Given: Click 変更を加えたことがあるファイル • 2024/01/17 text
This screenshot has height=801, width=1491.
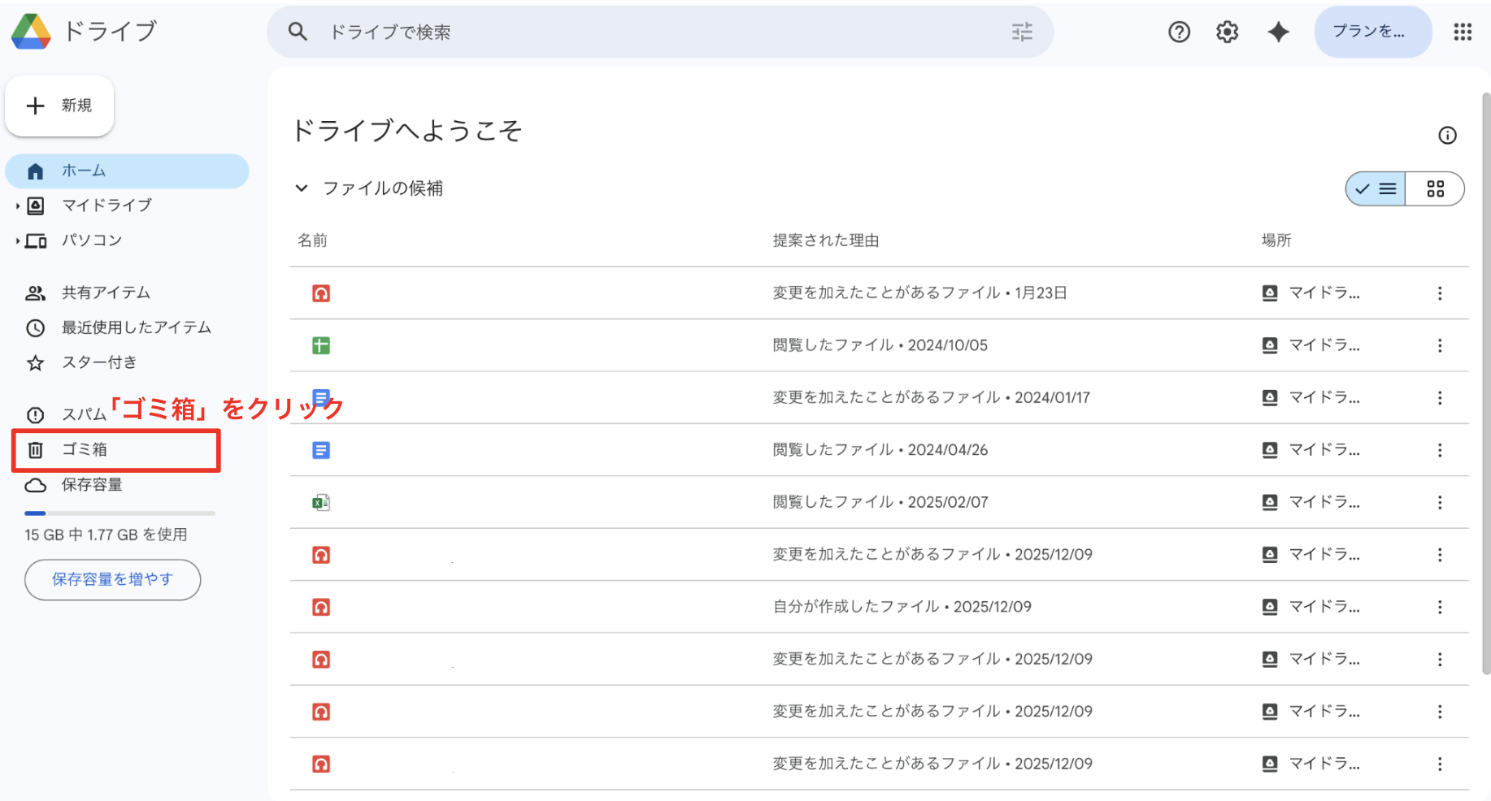Looking at the screenshot, I should coord(931,398).
